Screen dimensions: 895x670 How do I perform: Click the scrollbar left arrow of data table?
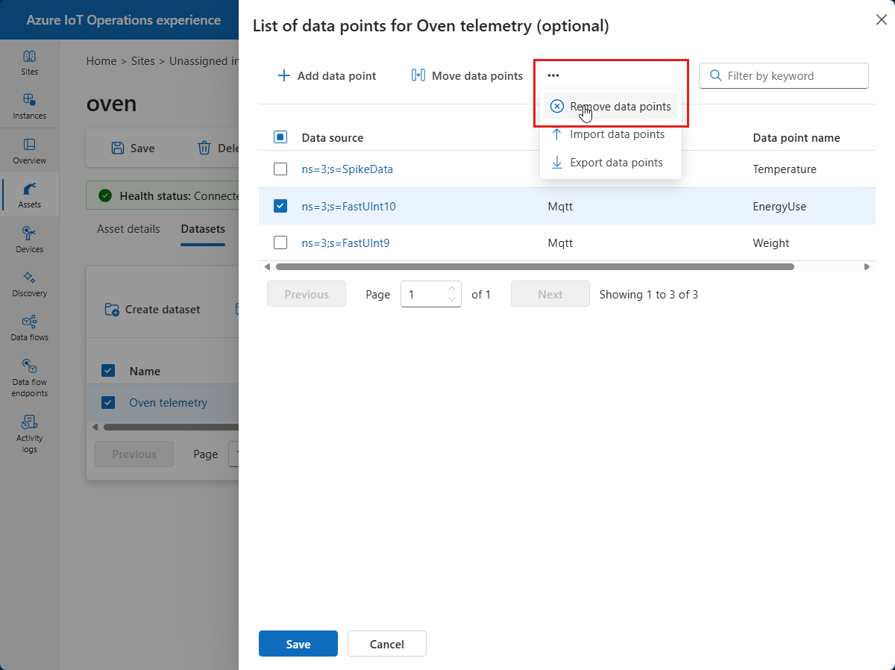point(267,266)
